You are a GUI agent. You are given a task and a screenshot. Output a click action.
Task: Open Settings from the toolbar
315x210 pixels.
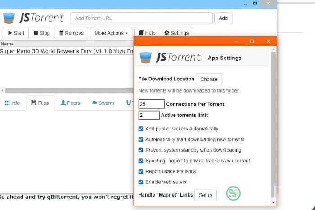(x=176, y=33)
